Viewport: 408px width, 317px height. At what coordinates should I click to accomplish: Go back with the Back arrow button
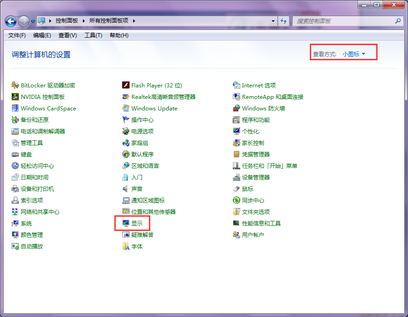click(x=11, y=21)
